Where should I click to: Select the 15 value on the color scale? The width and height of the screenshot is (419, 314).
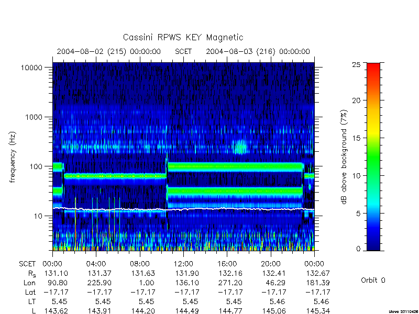[357, 138]
